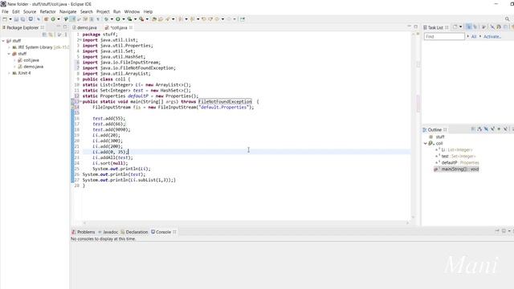
Task: Click the Open Type toolbar icon
Action: pos(153,19)
